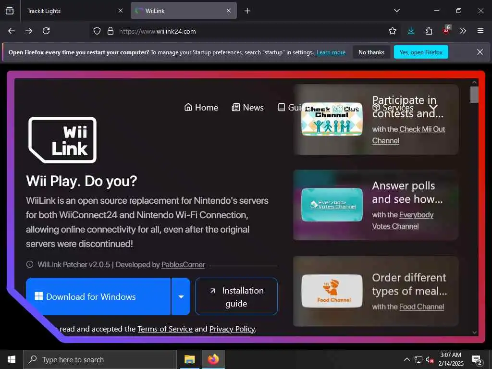Click the Firefox taskbar icon

[213, 359]
